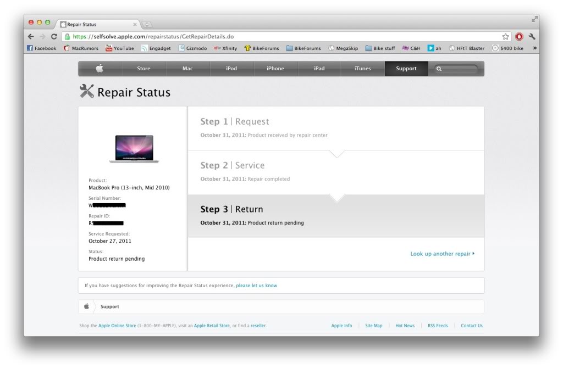Enter fullscreen with the corner arrows icon

(534, 19)
